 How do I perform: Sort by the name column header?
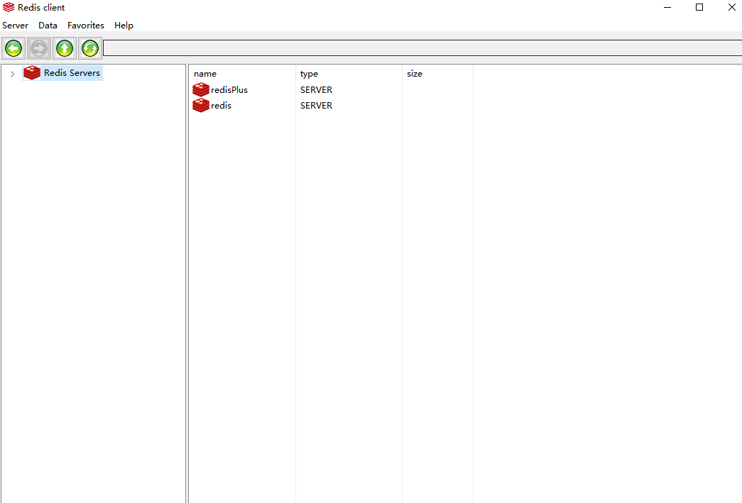pos(242,74)
